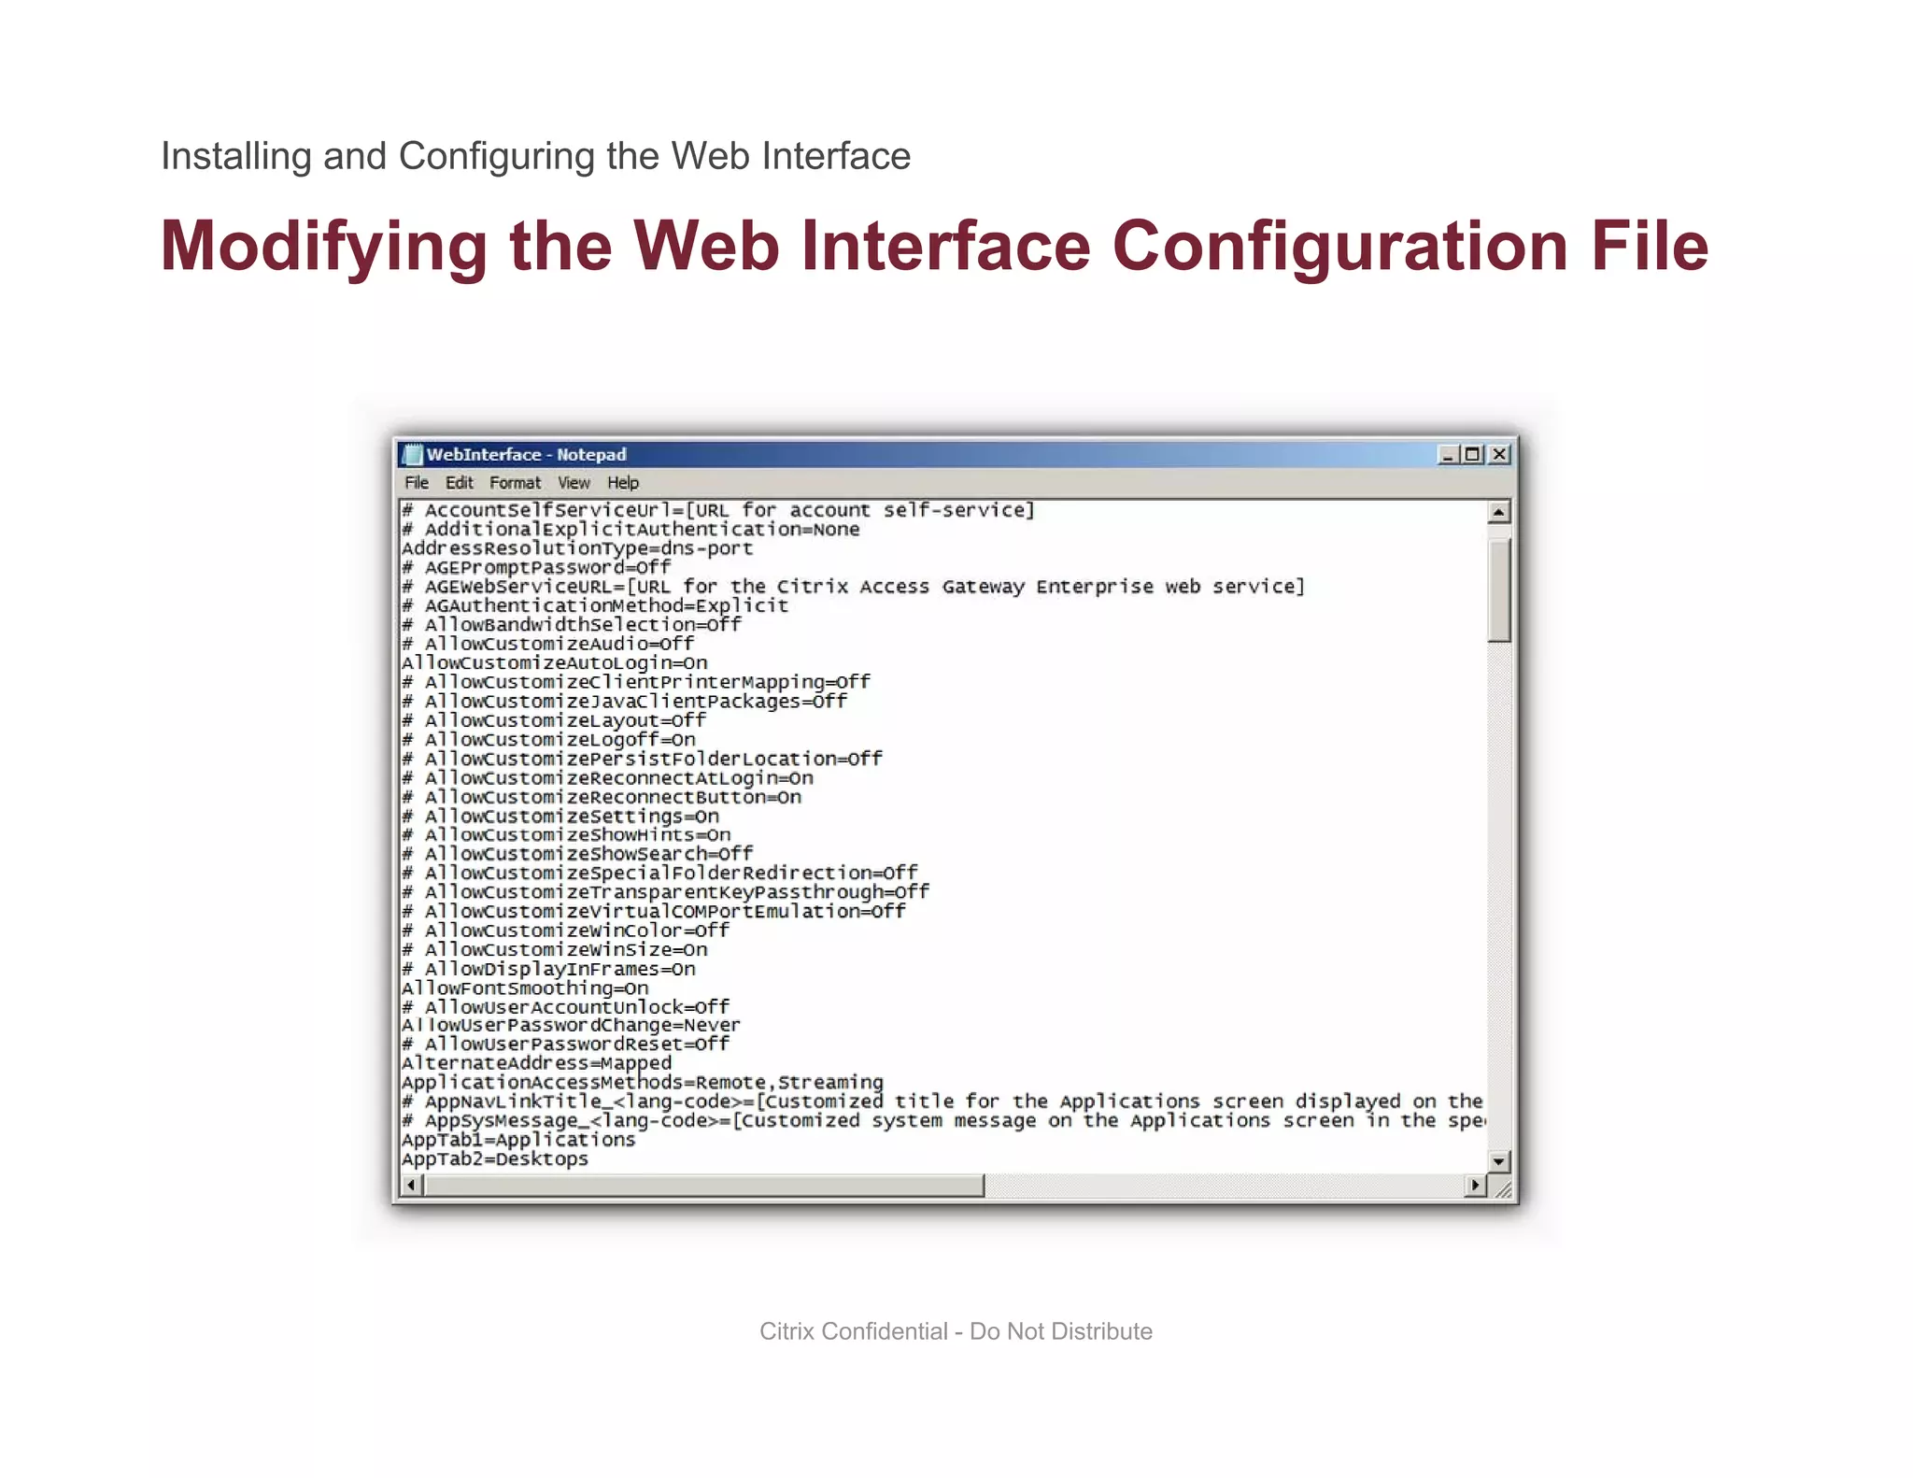The image size is (1913, 1478).
Task: Click the vertical scrollbar down arrow
Action: point(1498,1162)
